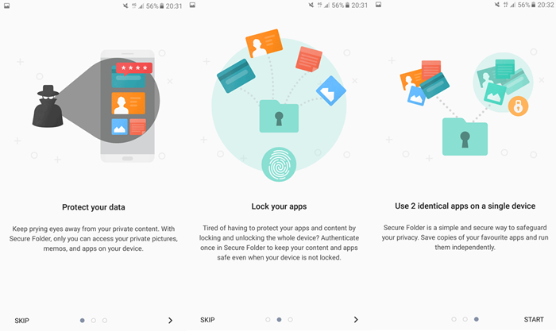Select third page dot on Lock your apps screen
This screenshot has height=331, width=556.
click(x=291, y=320)
